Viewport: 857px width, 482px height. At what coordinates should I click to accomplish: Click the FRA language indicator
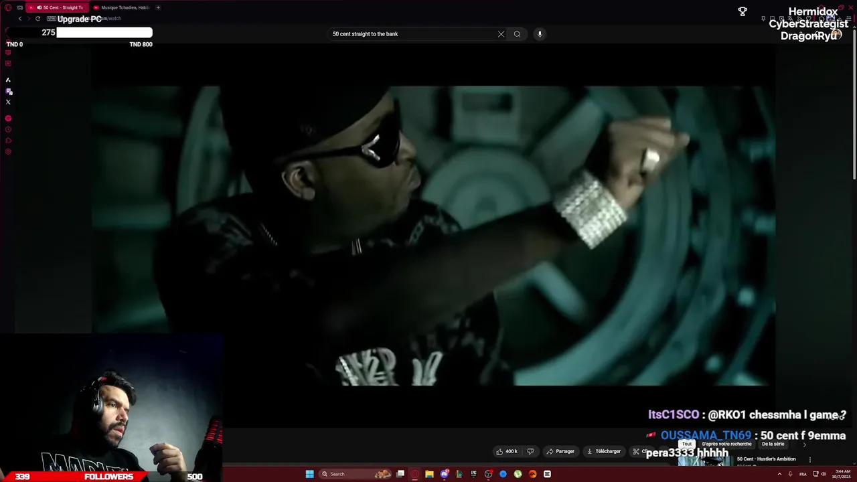point(803,474)
